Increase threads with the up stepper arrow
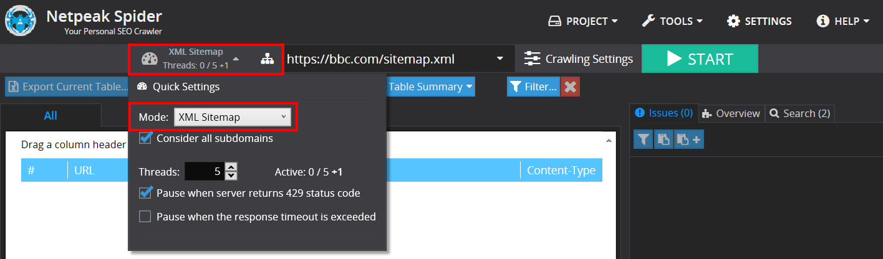Image resolution: width=883 pixels, height=259 pixels. pyautogui.click(x=231, y=167)
